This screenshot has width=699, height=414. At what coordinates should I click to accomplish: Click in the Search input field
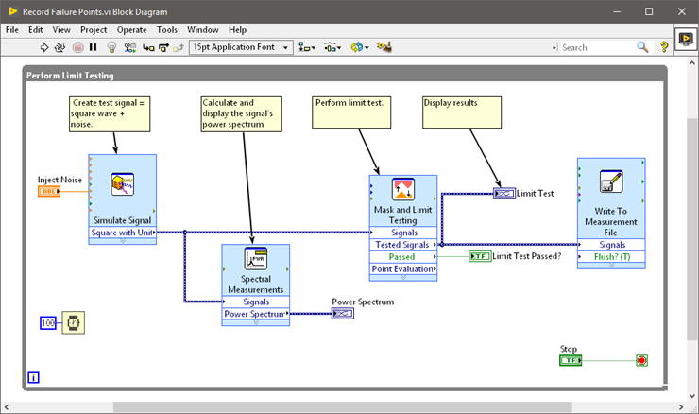(x=595, y=46)
